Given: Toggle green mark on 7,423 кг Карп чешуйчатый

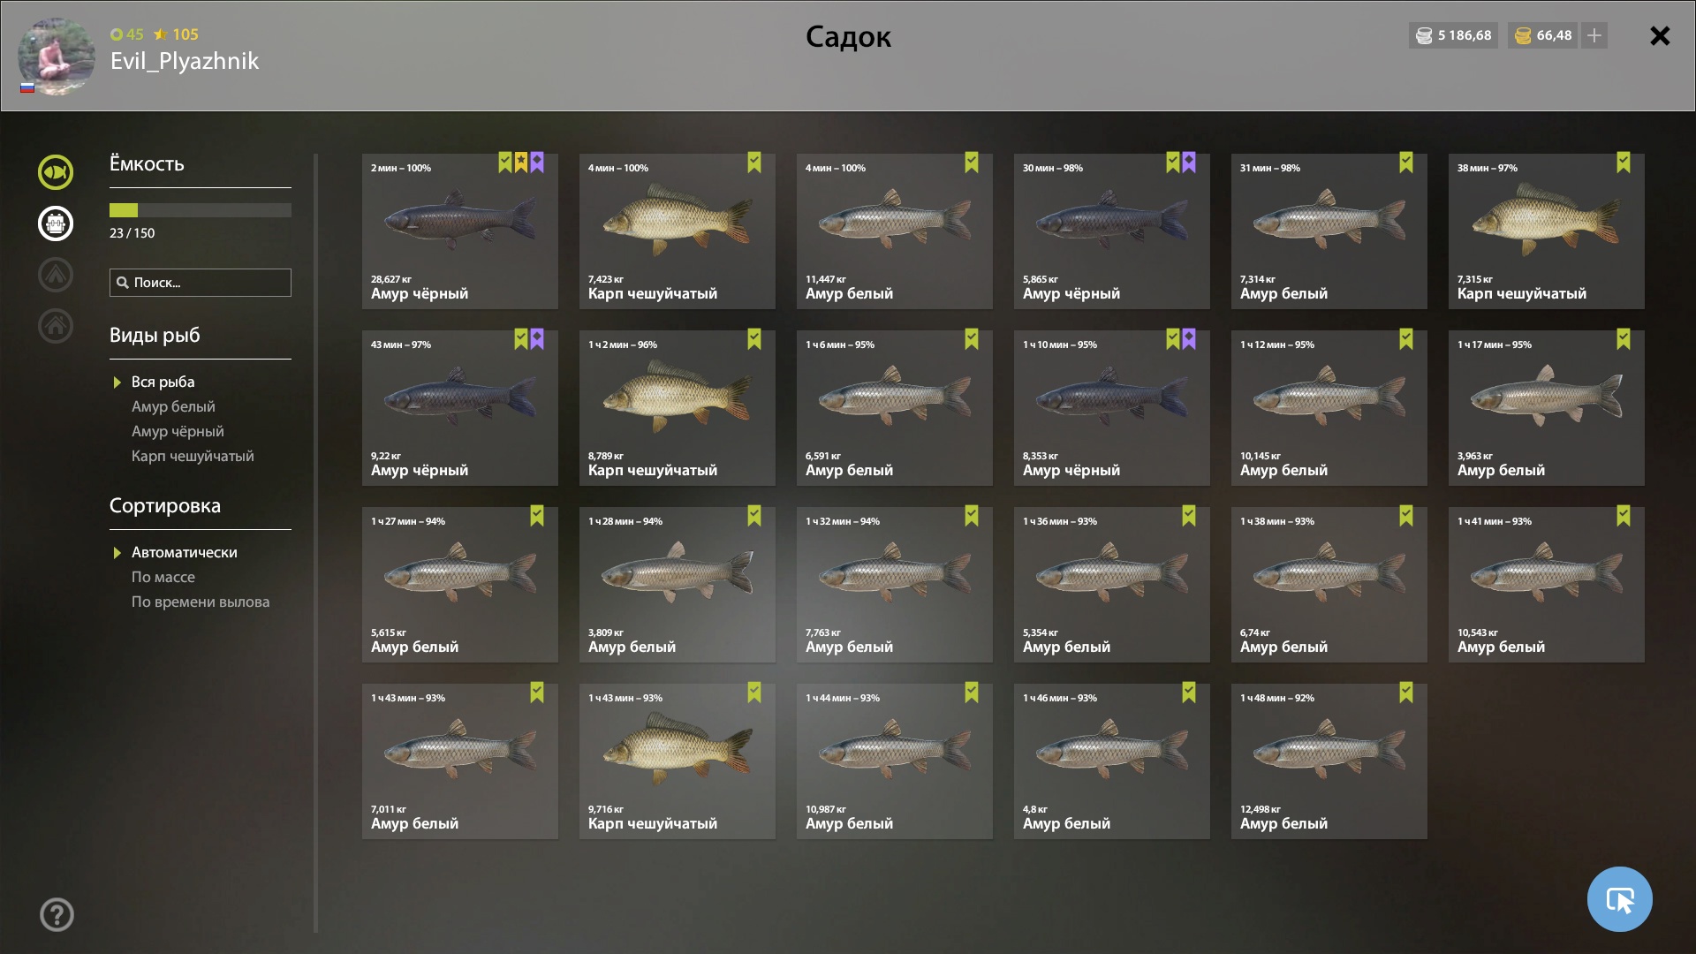Looking at the screenshot, I should 754,163.
